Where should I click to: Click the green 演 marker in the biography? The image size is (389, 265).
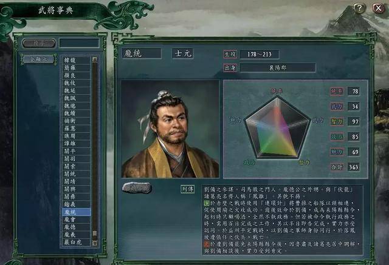pyautogui.click(x=207, y=203)
